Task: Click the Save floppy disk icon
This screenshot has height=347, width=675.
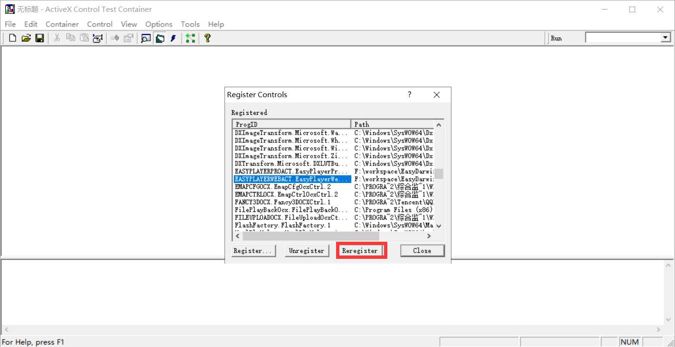Action: coord(39,38)
